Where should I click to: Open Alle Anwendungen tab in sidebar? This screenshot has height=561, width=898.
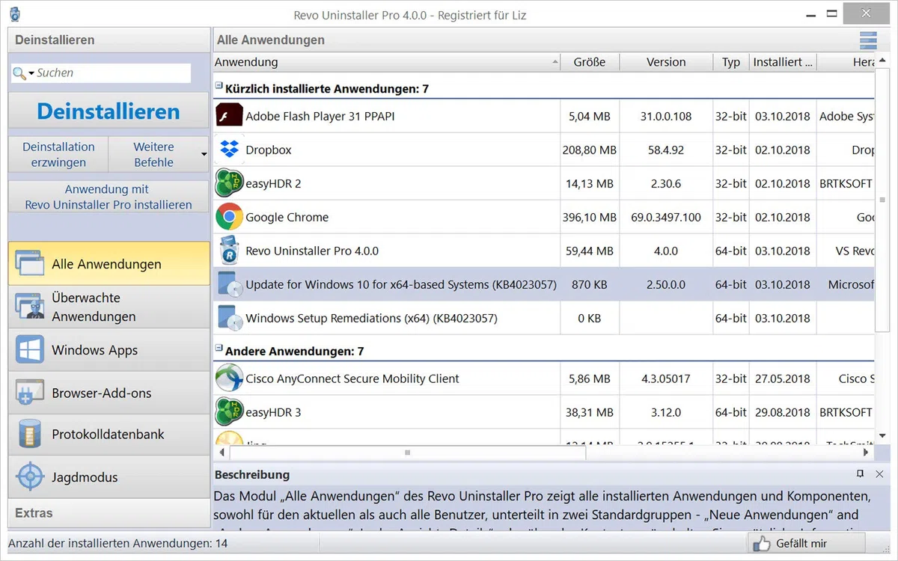click(109, 263)
